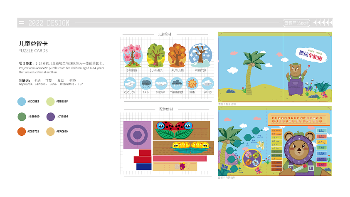
Task: Click the purple clock face around bear
Action: click(300, 150)
